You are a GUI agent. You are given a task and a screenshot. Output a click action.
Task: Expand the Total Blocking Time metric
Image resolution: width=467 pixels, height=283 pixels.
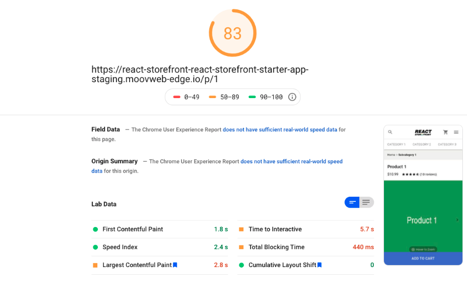306,247
